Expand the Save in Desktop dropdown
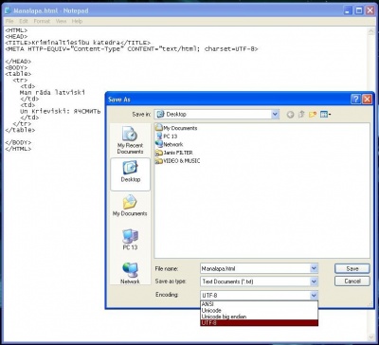This screenshot has width=379, height=345. pyautogui.click(x=275, y=115)
